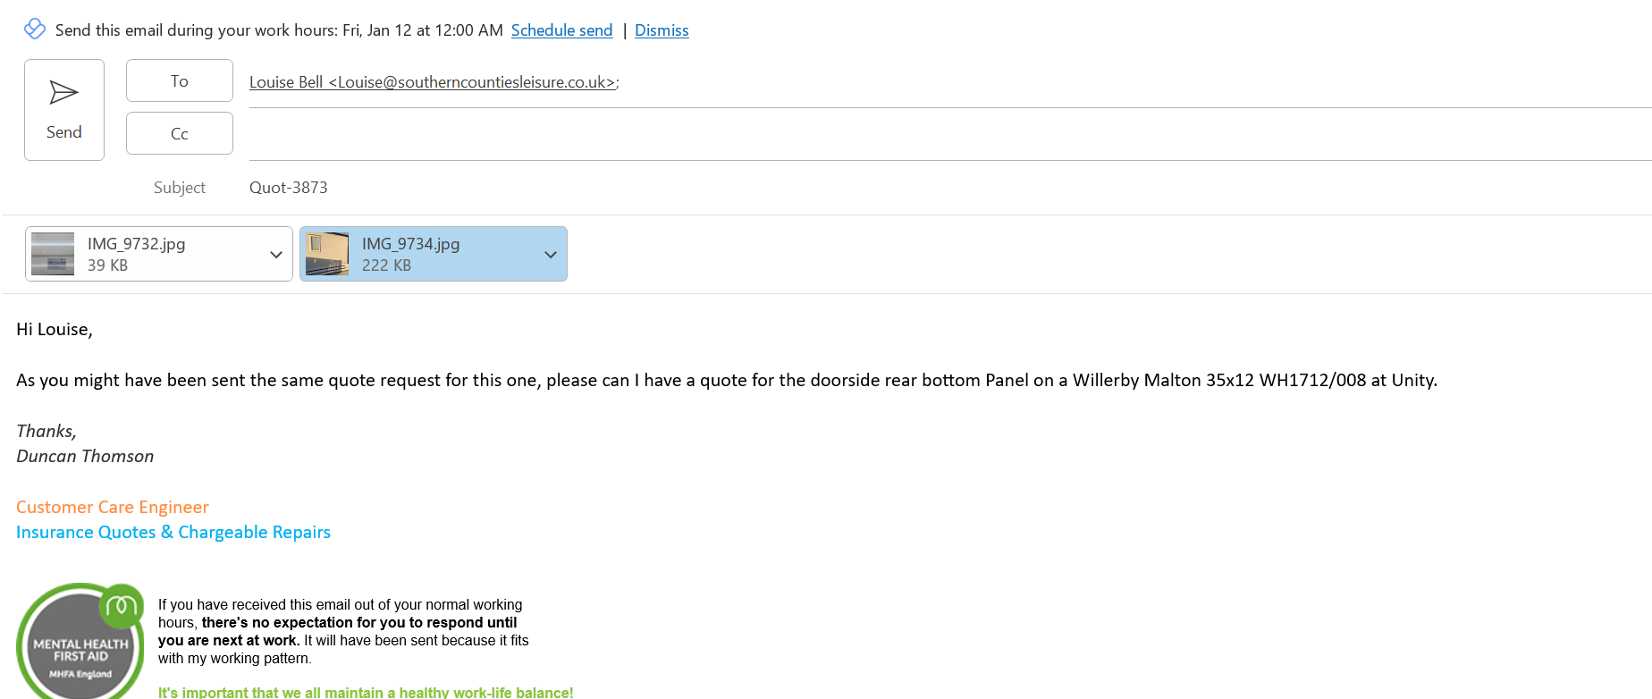Click the Customer Care Engineer signature line

coord(113,507)
